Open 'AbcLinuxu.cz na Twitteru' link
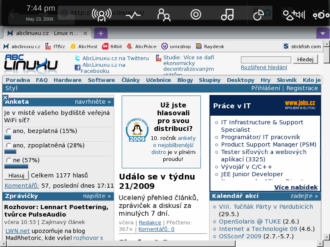 click(115, 58)
